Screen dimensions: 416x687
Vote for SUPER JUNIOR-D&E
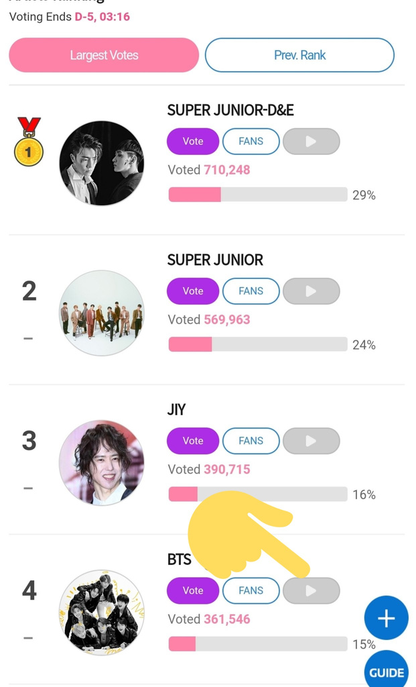tap(193, 142)
